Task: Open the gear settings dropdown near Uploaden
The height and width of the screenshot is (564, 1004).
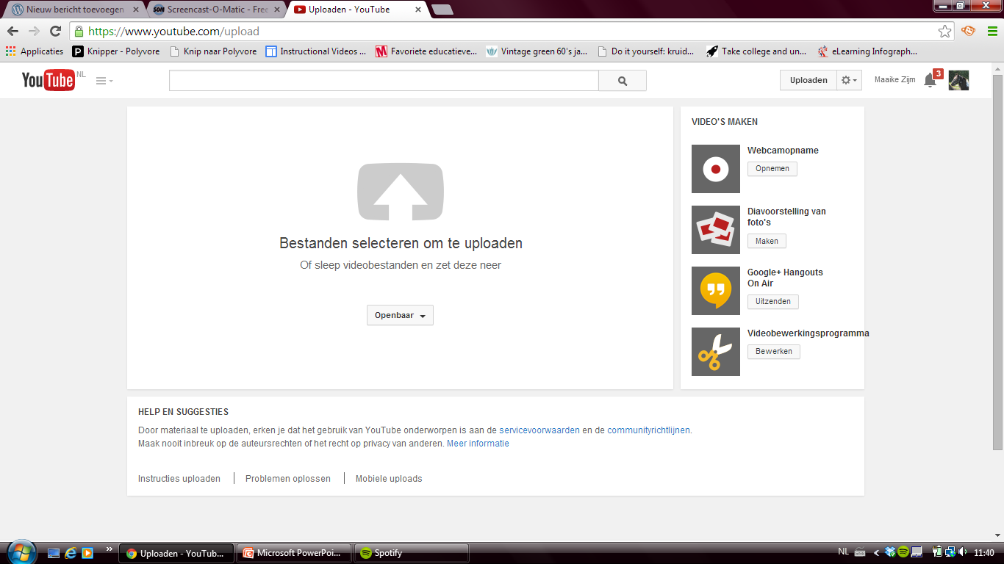Action: [x=849, y=80]
